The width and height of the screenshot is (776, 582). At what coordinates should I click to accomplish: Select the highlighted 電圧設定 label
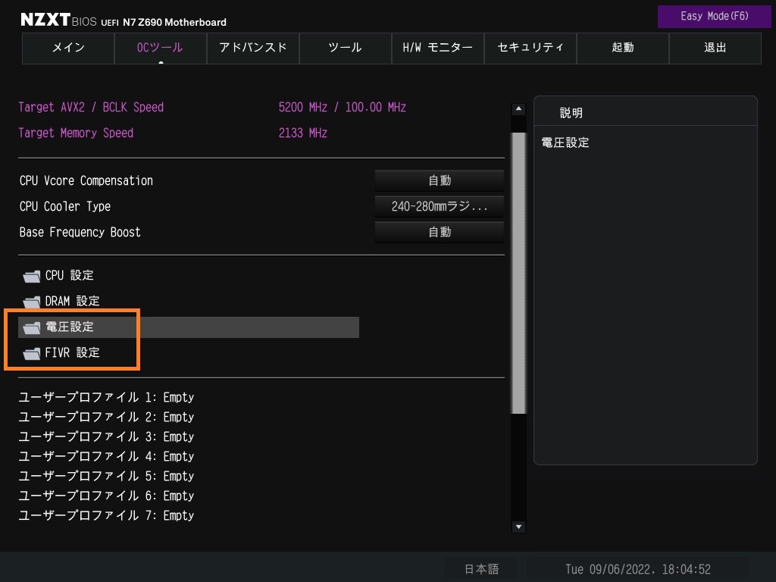(69, 327)
